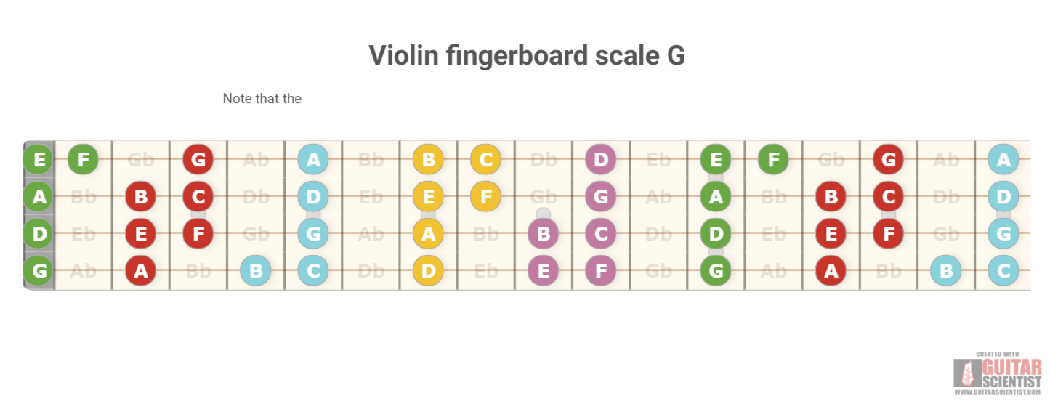Select the yellow A note on the D string
This screenshot has width=1050, height=404.
click(429, 233)
